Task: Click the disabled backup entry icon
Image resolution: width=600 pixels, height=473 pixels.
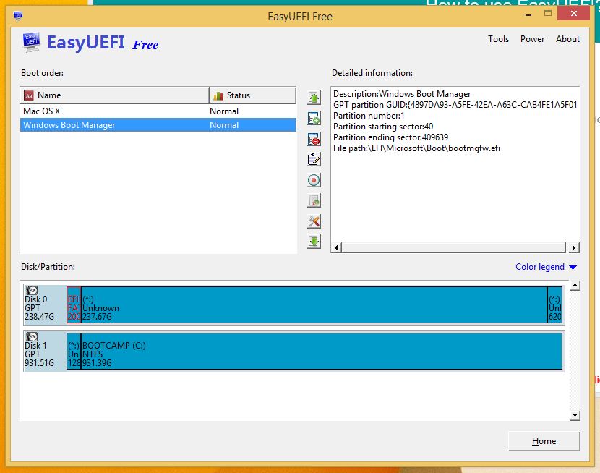Action: [x=314, y=200]
